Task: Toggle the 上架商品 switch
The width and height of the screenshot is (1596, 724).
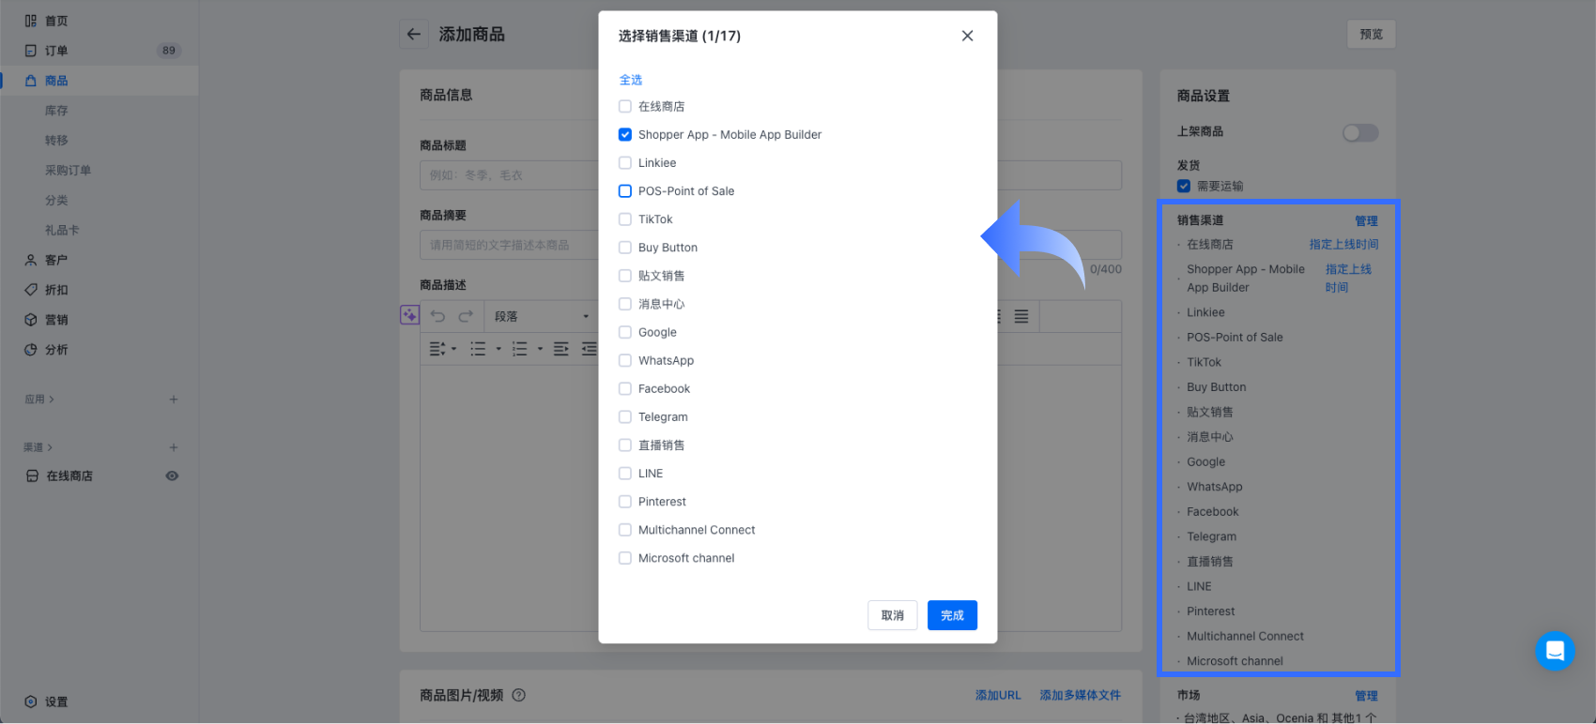Action: pyautogui.click(x=1360, y=132)
